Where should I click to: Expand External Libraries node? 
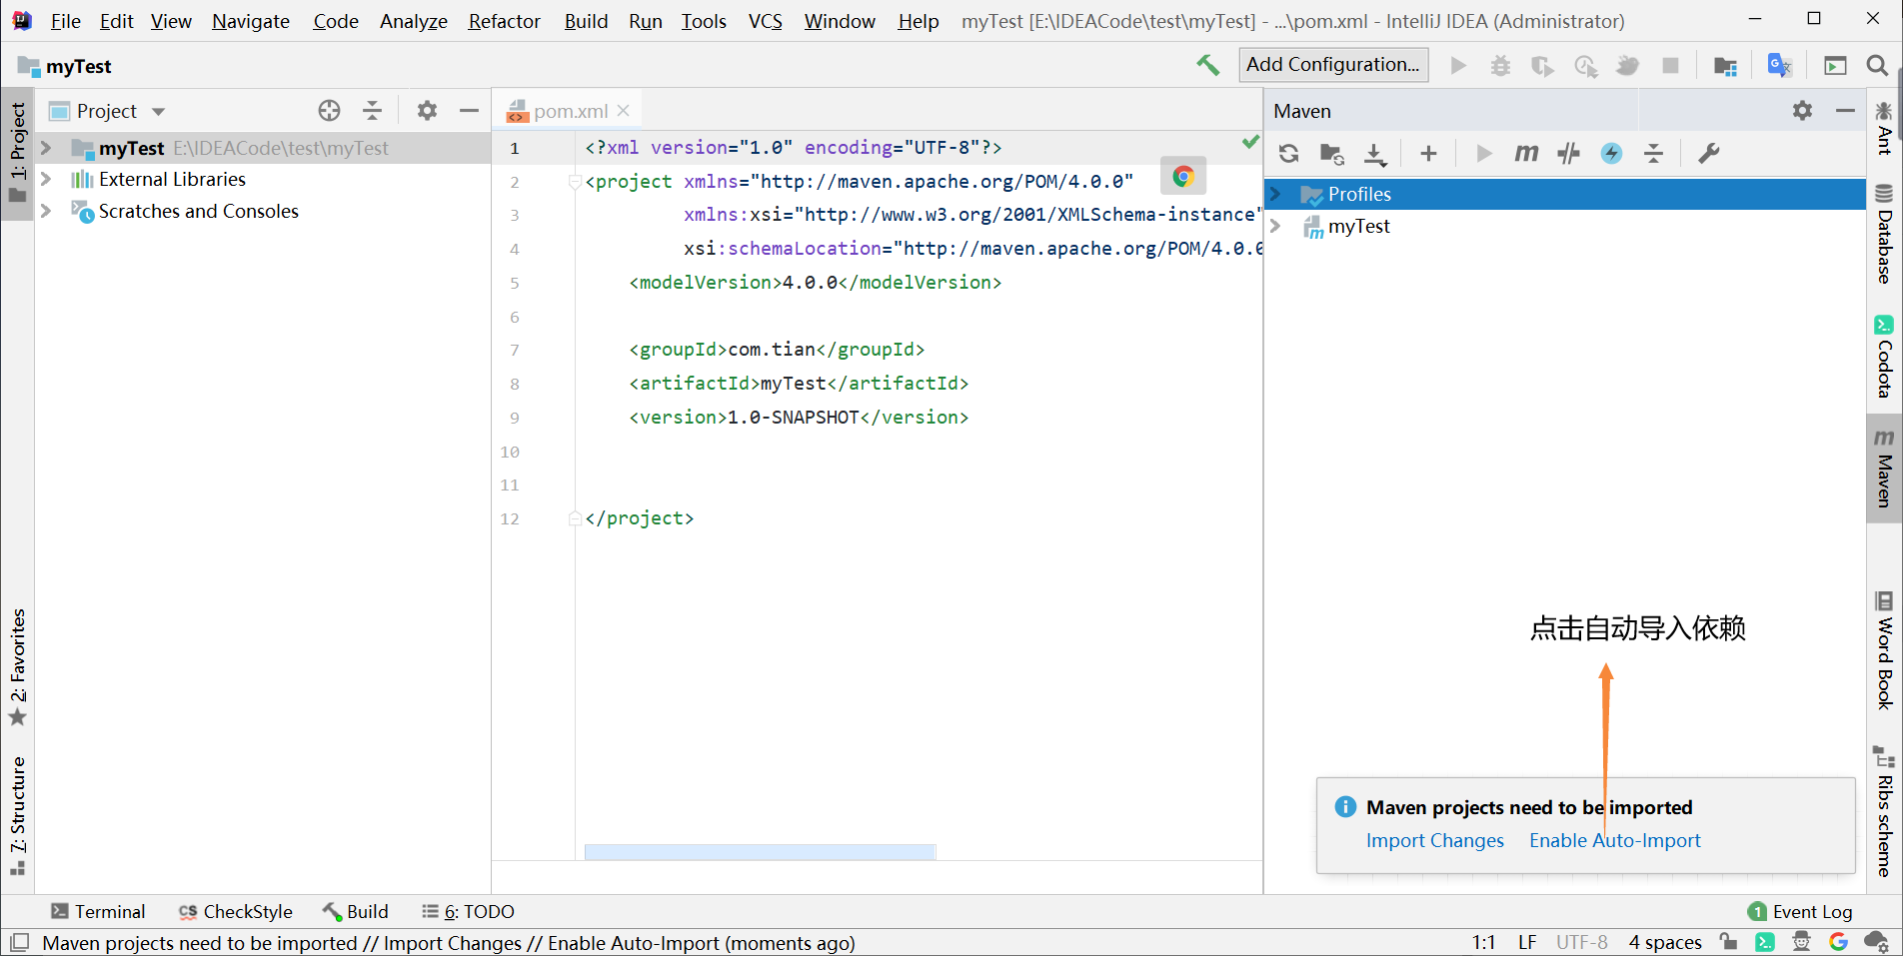(x=46, y=180)
